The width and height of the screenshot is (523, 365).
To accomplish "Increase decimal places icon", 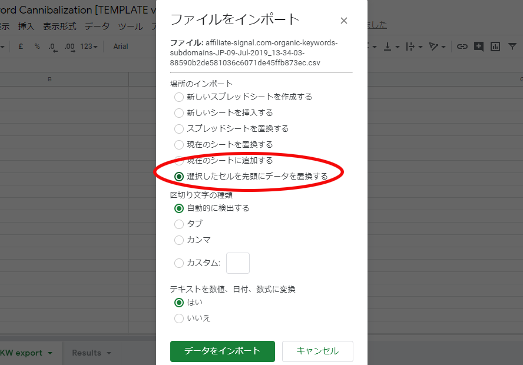I will [69, 47].
